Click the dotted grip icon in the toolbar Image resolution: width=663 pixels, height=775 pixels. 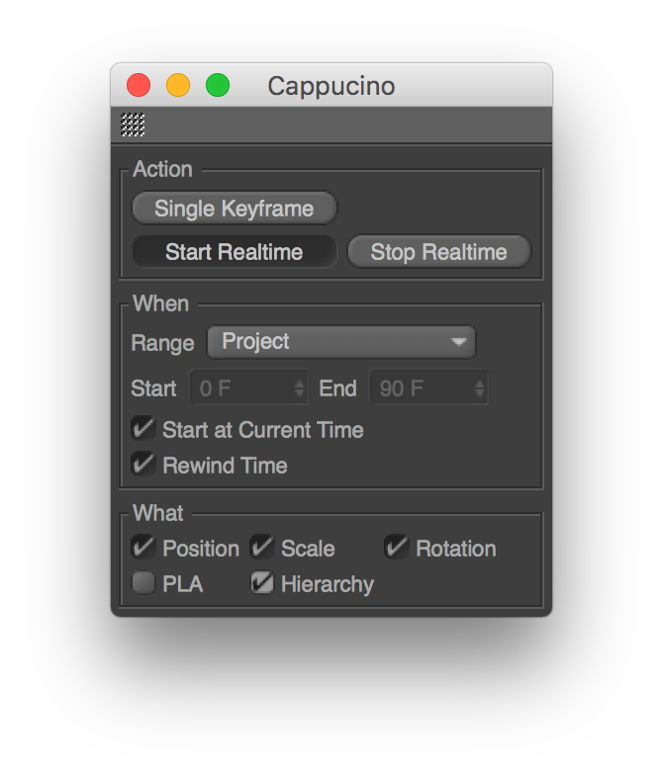(x=133, y=125)
